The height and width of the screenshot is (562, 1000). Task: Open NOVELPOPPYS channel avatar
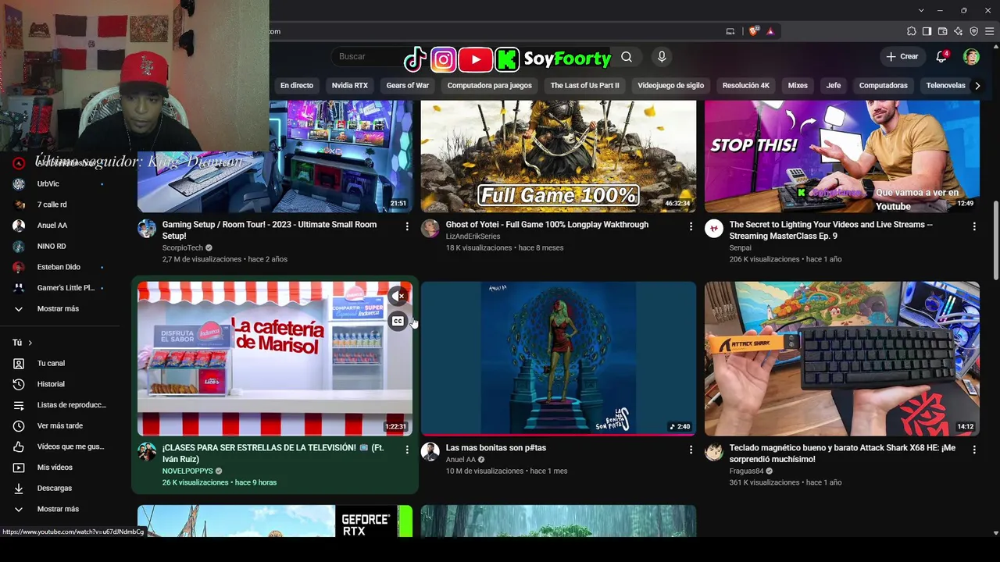(147, 451)
